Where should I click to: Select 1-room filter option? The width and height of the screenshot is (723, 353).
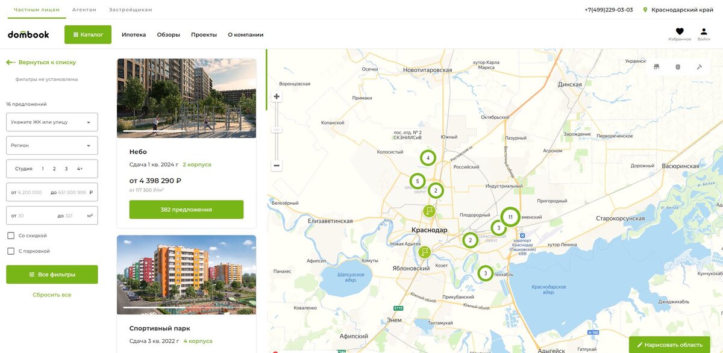[43, 169]
